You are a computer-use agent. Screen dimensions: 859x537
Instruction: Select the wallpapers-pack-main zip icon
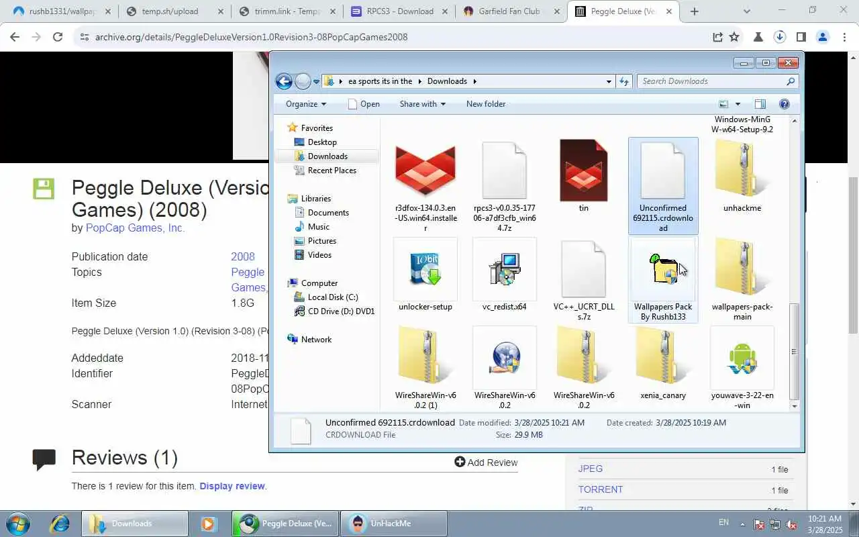(x=742, y=268)
